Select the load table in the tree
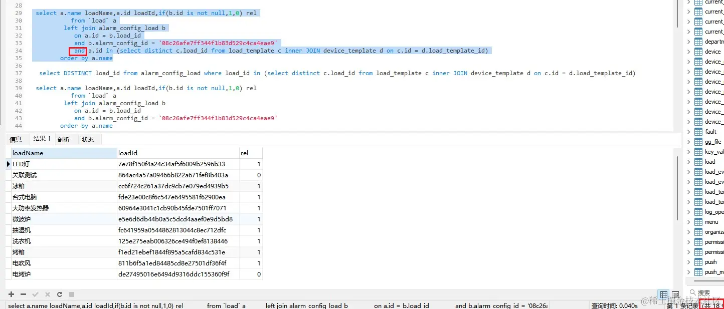724x309 pixels. pyautogui.click(x=710, y=162)
